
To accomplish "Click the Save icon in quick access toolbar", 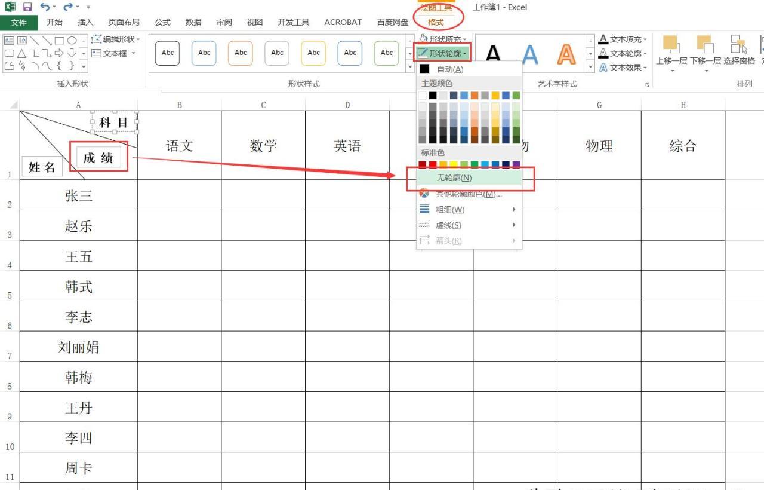I will (x=27, y=7).
